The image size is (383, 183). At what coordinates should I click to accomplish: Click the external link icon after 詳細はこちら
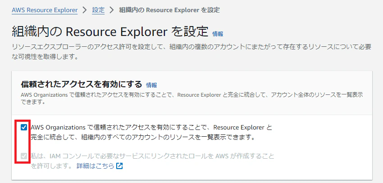click(x=119, y=166)
